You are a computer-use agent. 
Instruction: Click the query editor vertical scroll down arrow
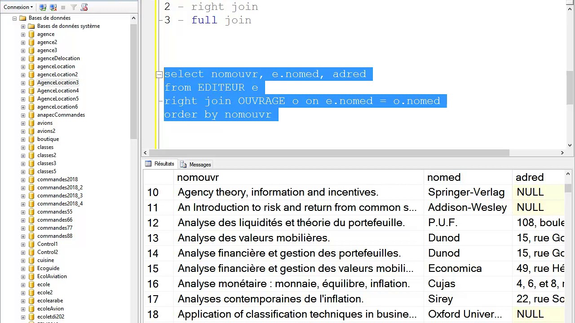pyautogui.click(x=570, y=145)
